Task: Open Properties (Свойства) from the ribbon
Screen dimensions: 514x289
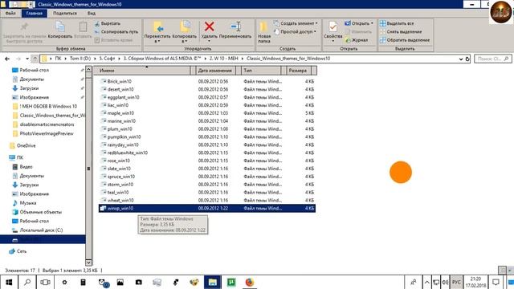Action: coord(333,31)
